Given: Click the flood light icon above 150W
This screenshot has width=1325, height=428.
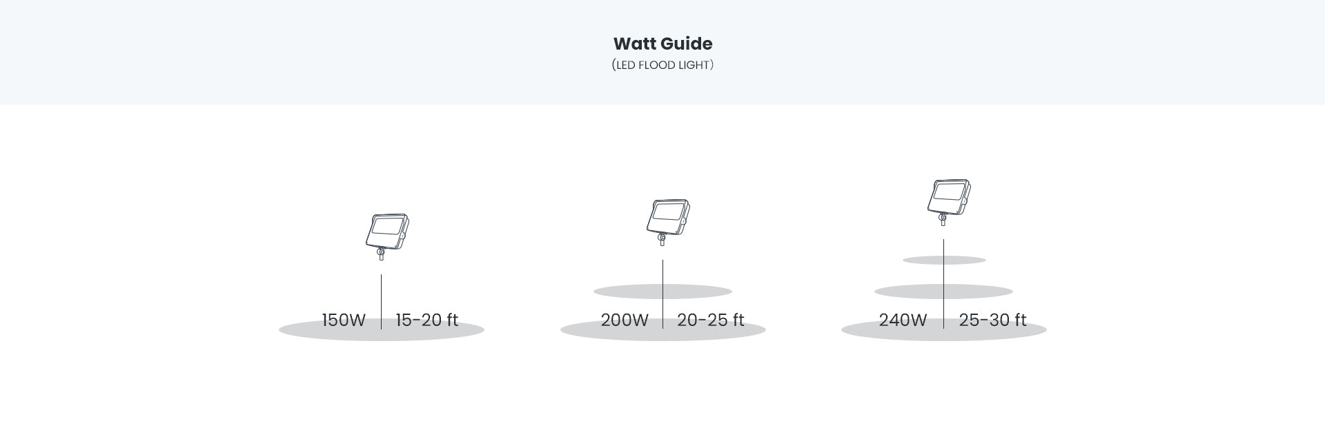Looking at the screenshot, I should 386,234.
